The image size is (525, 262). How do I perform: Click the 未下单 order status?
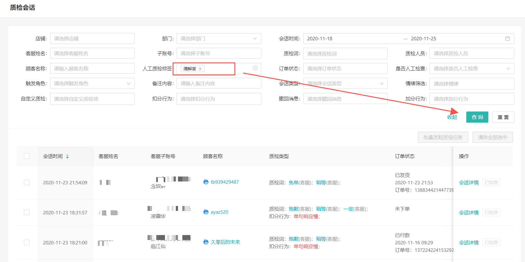click(x=402, y=209)
